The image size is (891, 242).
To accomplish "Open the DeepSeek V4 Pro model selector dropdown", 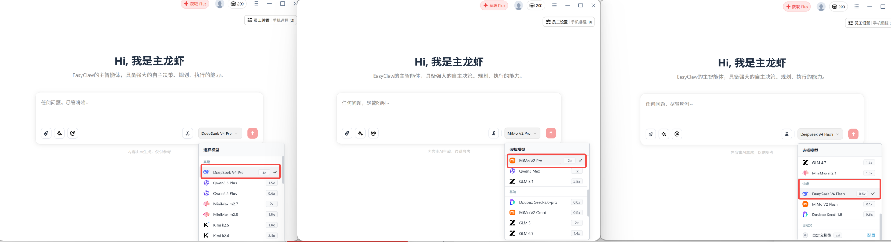I will pos(220,133).
